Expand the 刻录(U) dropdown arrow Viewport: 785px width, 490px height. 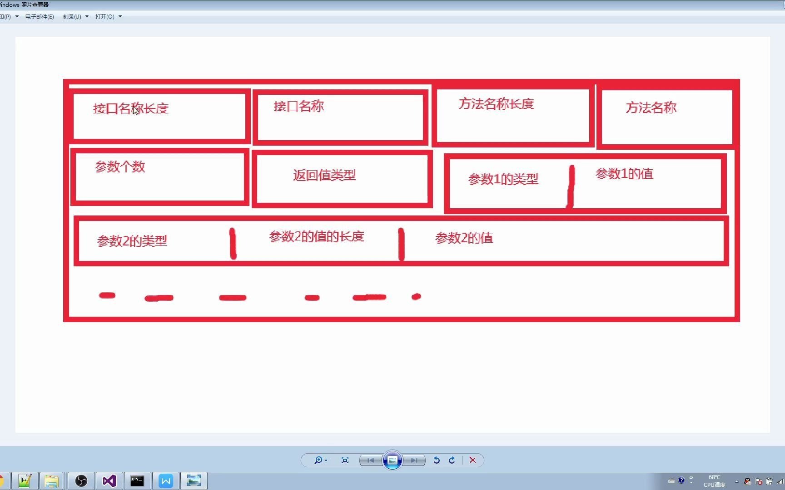pyautogui.click(x=87, y=17)
